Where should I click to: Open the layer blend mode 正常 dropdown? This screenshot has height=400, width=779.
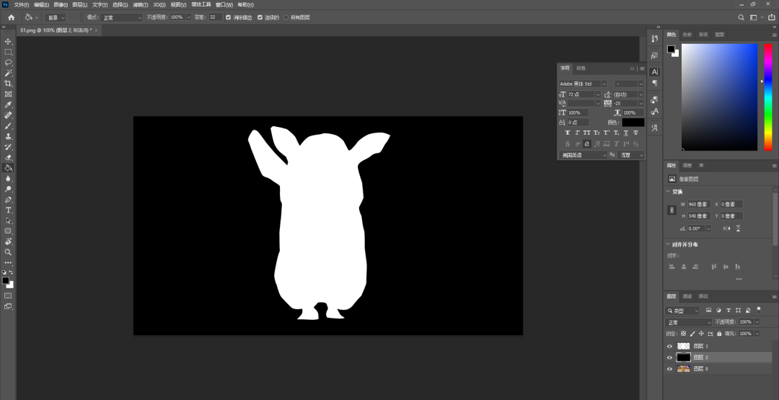(x=687, y=322)
